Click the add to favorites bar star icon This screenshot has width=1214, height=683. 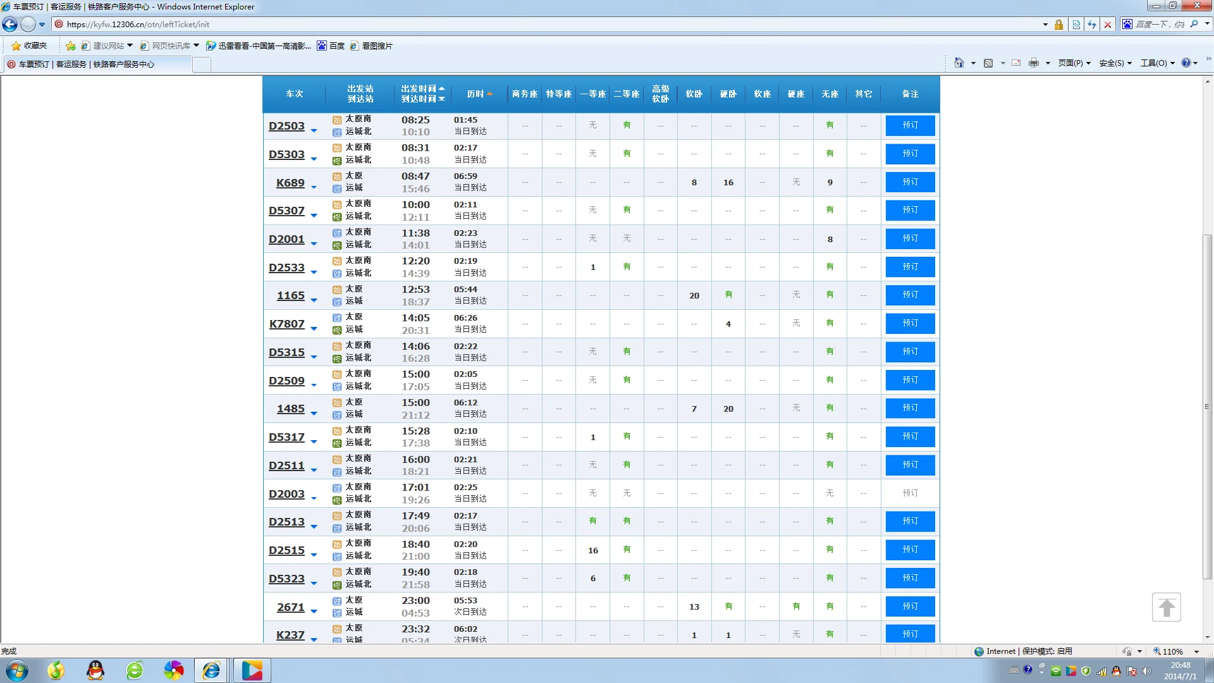point(71,46)
